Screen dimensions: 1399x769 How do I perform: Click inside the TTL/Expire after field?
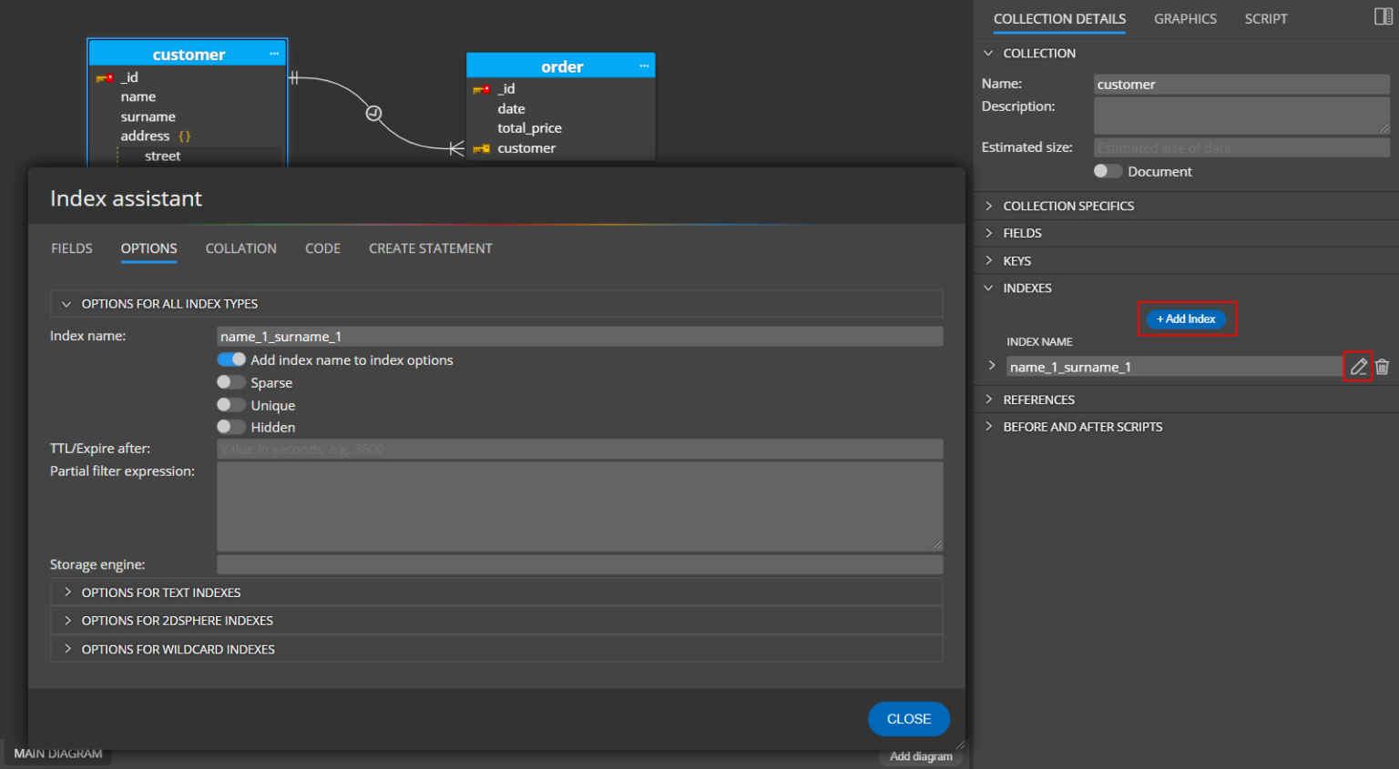579,448
